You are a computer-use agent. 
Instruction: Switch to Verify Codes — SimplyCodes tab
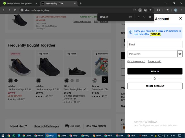pyautogui.click(x=20, y=3)
